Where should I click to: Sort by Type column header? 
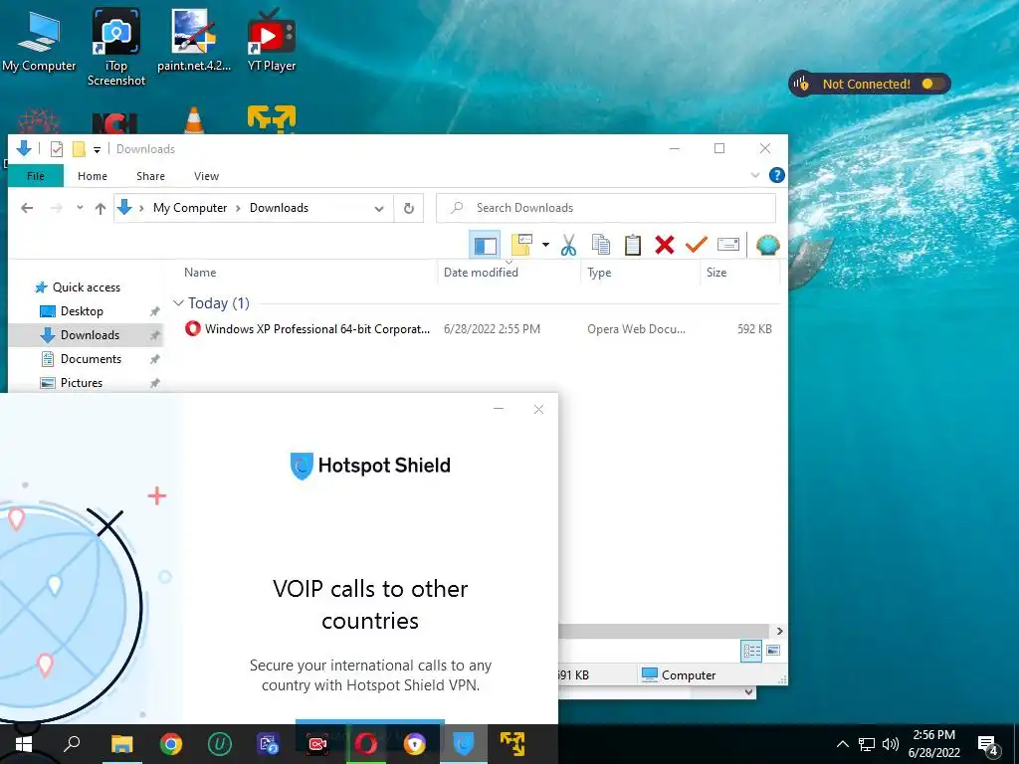point(599,273)
